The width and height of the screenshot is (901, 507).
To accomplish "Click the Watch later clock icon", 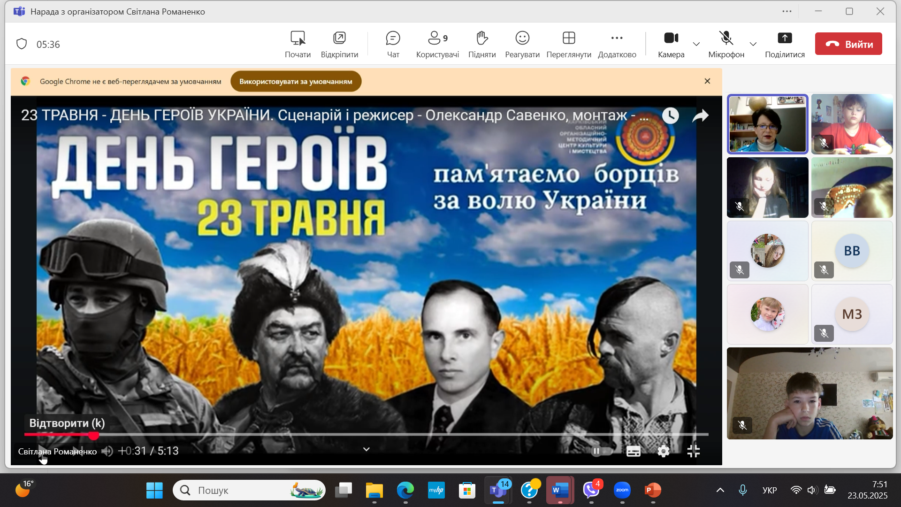I will [x=670, y=115].
